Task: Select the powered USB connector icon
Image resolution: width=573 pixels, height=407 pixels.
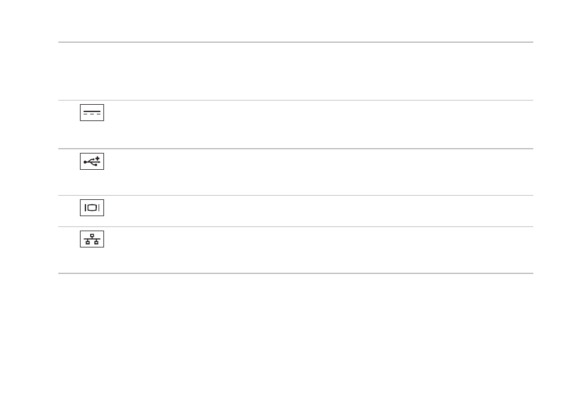Action: (x=92, y=161)
